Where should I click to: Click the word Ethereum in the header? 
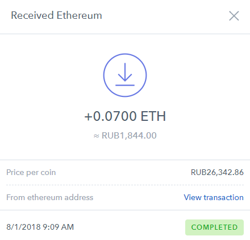[x=80, y=15]
